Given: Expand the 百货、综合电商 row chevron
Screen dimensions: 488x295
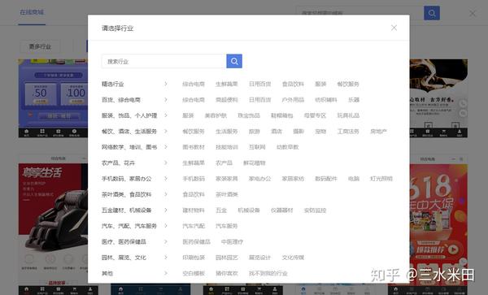Looking at the screenshot, I should (x=166, y=100).
